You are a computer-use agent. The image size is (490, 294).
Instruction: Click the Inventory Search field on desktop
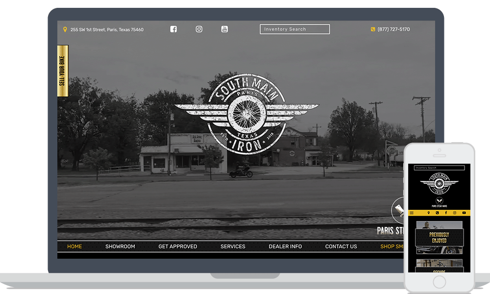(294, 29)
